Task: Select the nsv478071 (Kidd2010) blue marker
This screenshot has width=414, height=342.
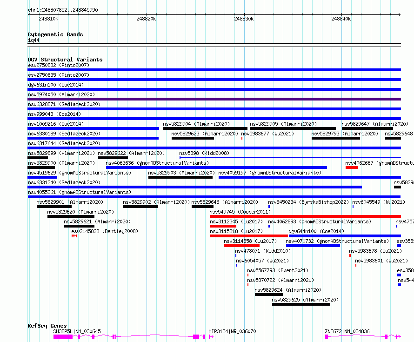Action: click(236, 255)
